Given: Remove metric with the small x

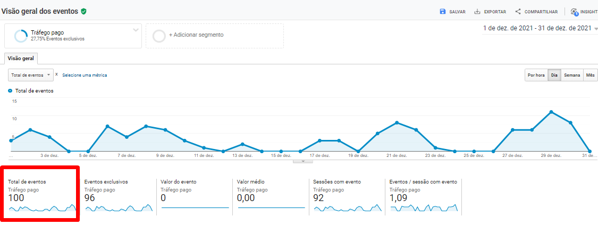Looking at the screenshot, I should click(57, 74).
